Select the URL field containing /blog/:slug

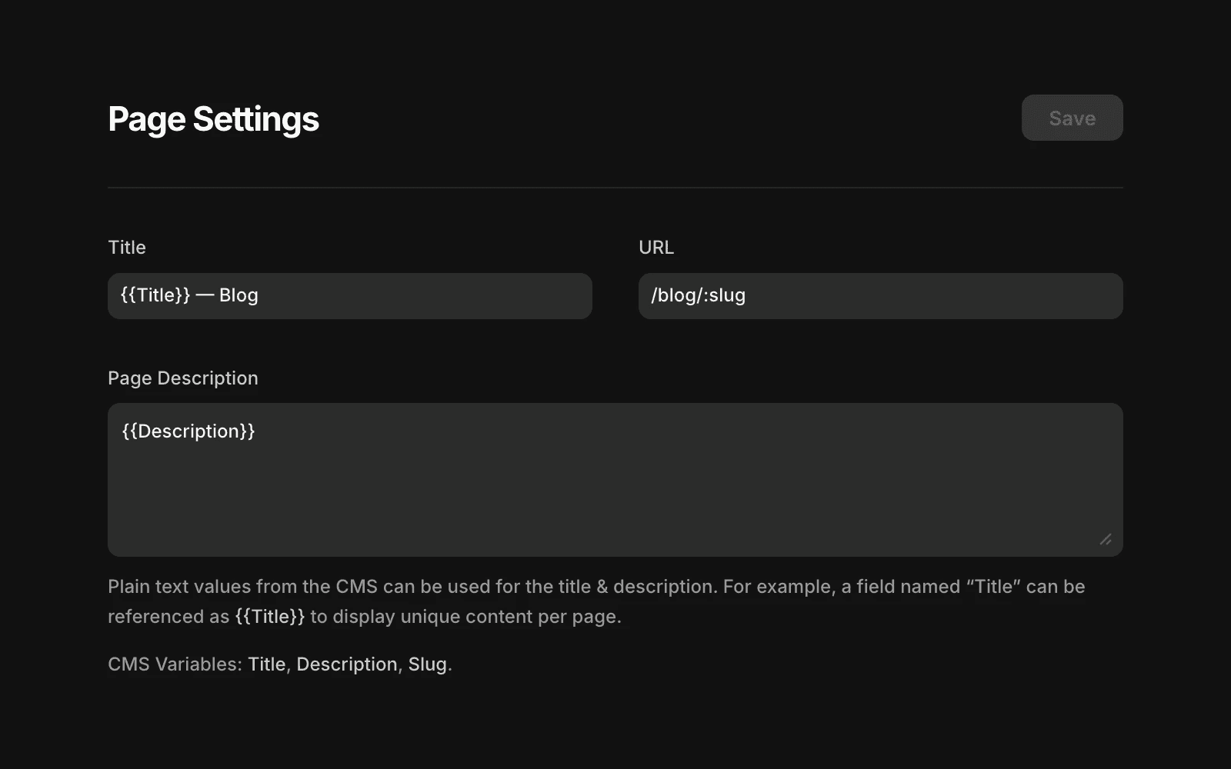point(879,295)
